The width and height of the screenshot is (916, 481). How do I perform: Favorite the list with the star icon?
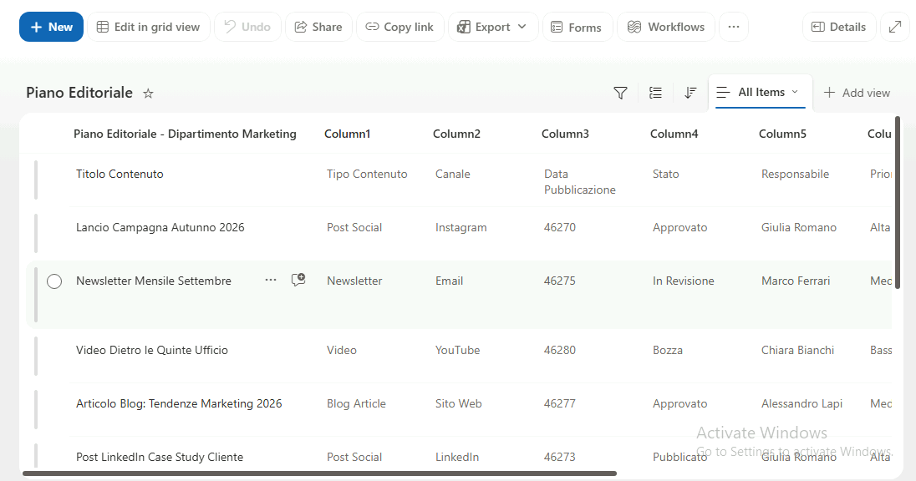tap(149, 94)
